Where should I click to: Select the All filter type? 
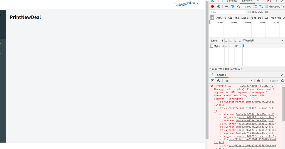(x=212, y=18)
